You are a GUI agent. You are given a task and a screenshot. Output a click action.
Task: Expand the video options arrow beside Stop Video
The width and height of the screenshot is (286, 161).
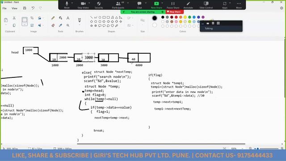pyautogui.click(x=89, y=3)
